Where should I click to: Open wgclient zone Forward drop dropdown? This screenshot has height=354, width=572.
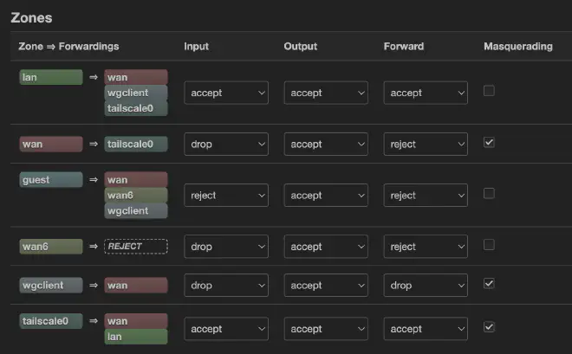click(x=426, y=286)
